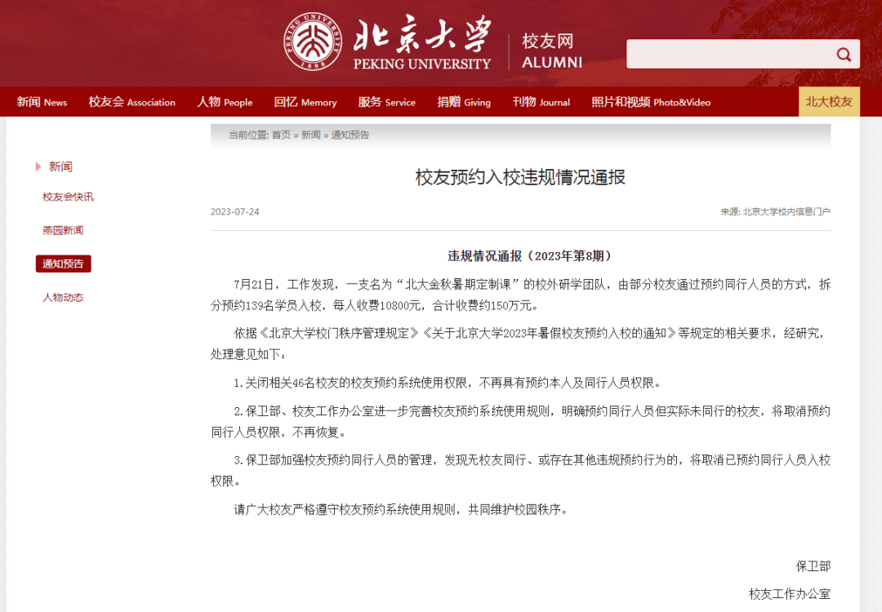The image size is (882, 612).
Task: Go to 首页 in the breadcrumb
Action: coord(281,135)
